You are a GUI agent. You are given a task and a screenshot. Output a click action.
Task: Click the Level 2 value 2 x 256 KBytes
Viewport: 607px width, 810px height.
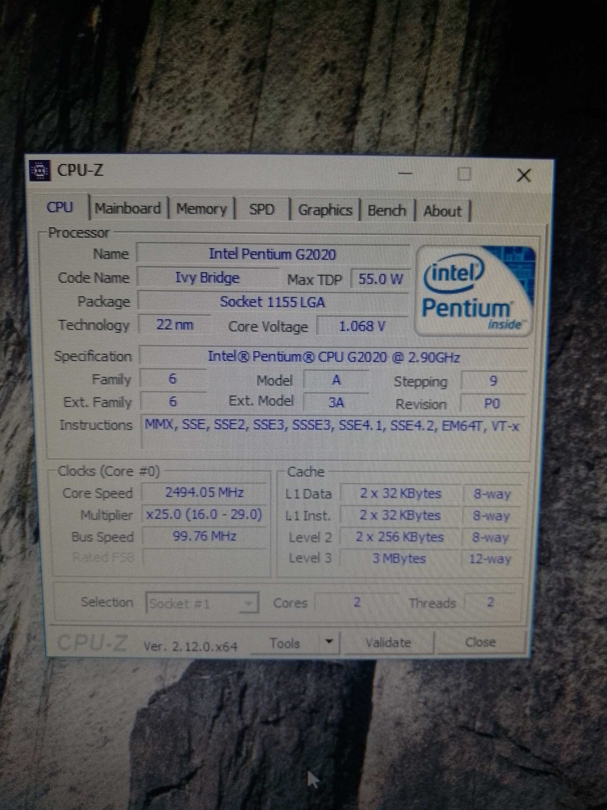coord(399,537)
